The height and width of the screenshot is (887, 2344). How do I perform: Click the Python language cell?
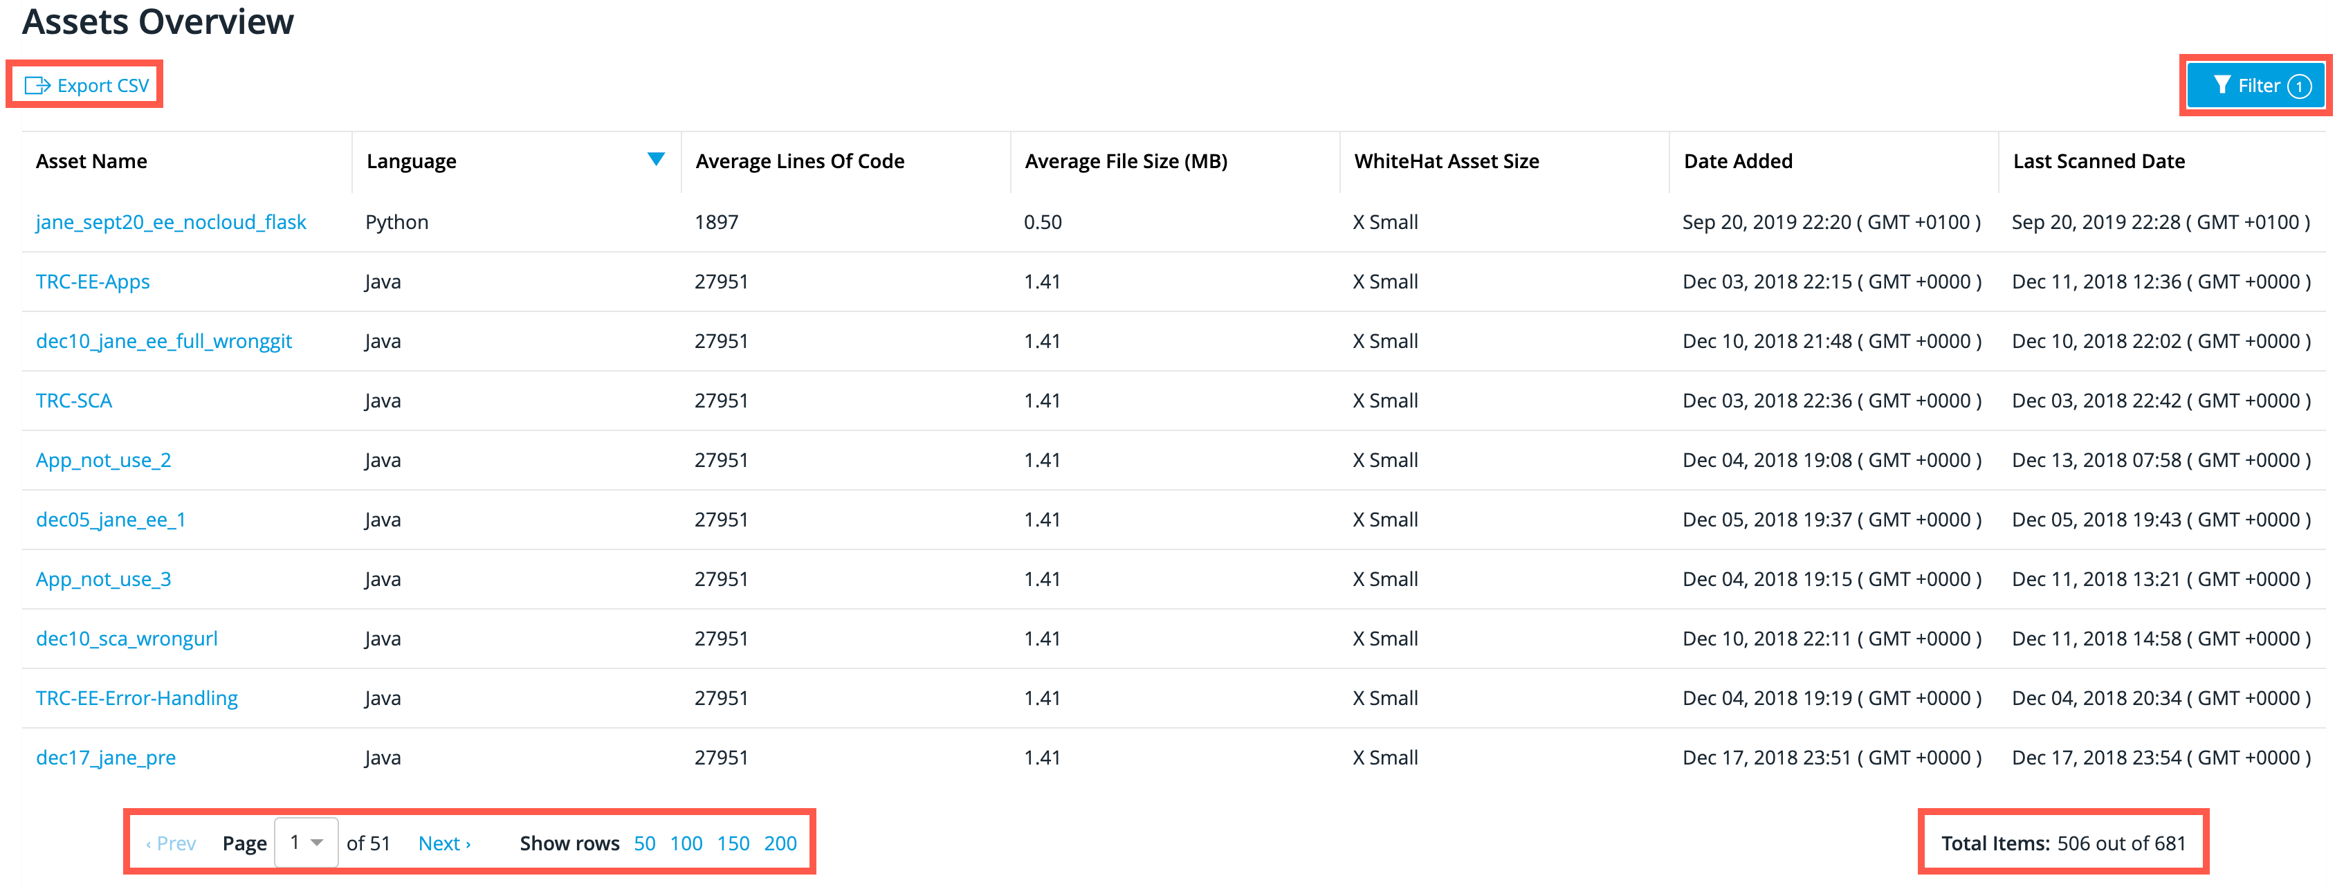coord(396,222)
